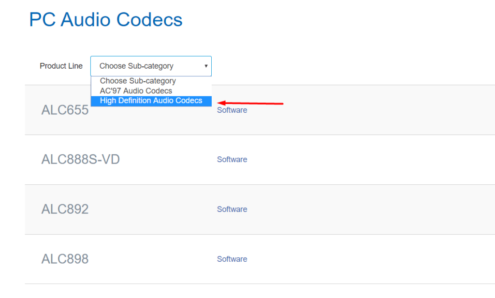Choose the 'Choose Sub-category' list option
The width and height of the screenshot is (495, 298).
point(151,81)
